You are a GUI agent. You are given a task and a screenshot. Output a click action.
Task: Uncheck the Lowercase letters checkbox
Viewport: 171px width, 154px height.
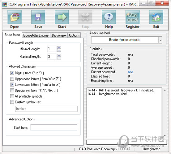(12, 84)
